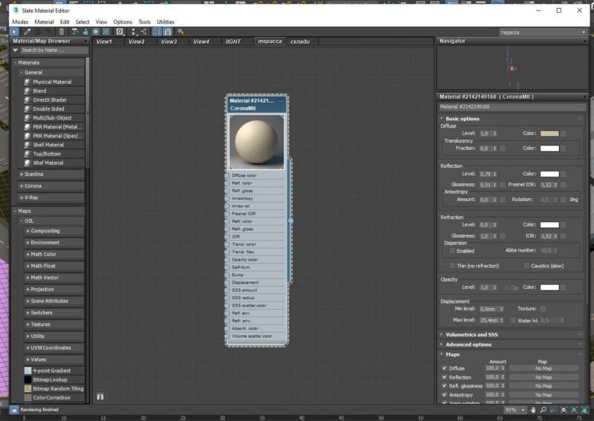
Task: Click the Rendering finished status icon
Action: (14, 410)
